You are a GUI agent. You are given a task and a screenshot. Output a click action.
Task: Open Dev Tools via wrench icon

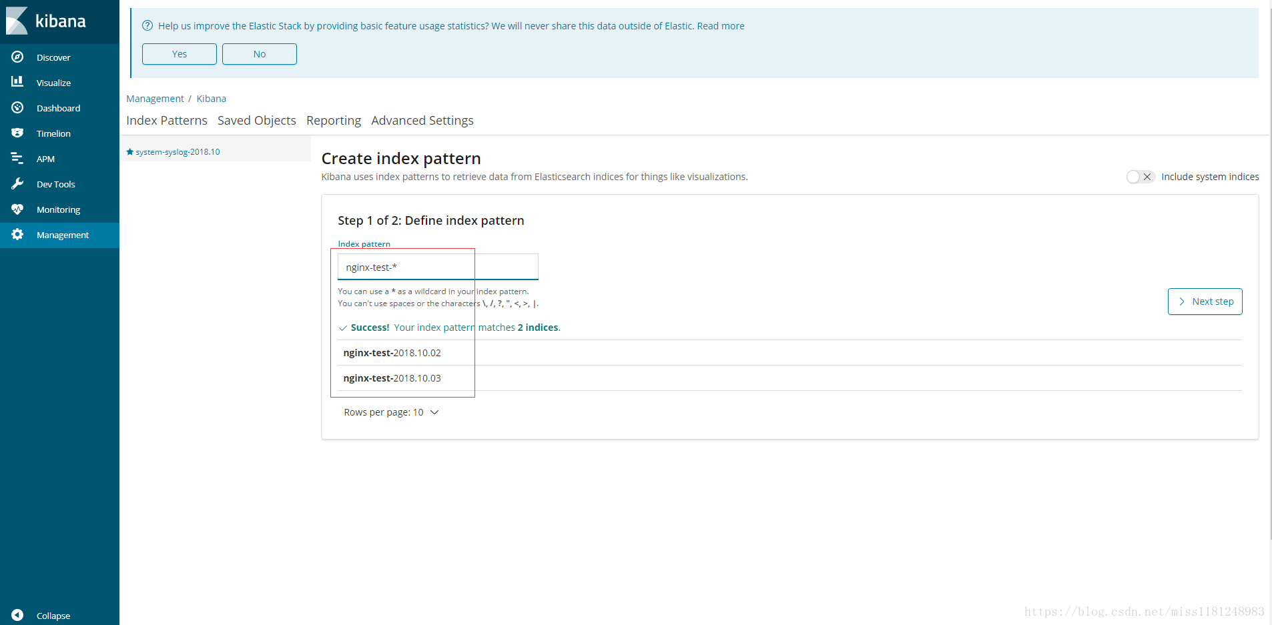point(17,183)
